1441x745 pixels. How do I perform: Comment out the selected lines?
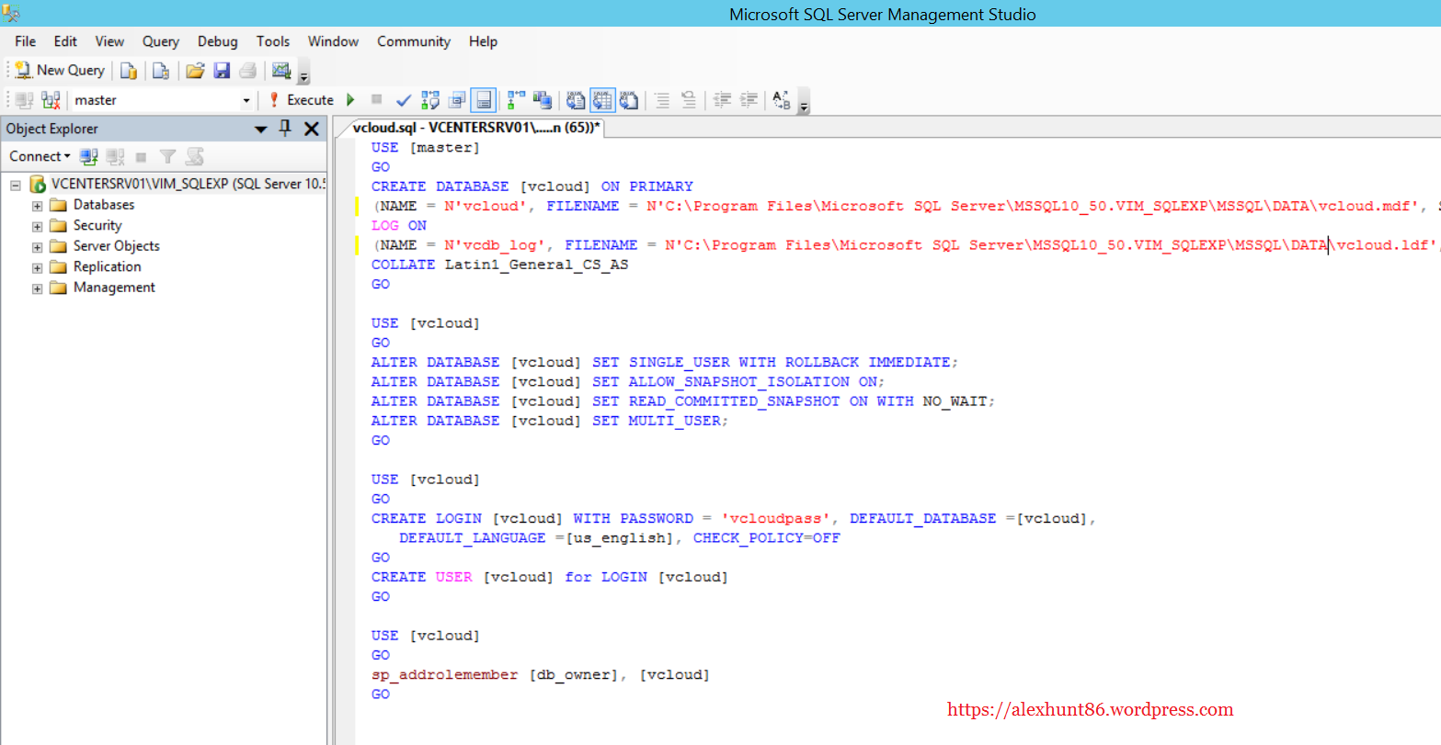coord(661,100)
